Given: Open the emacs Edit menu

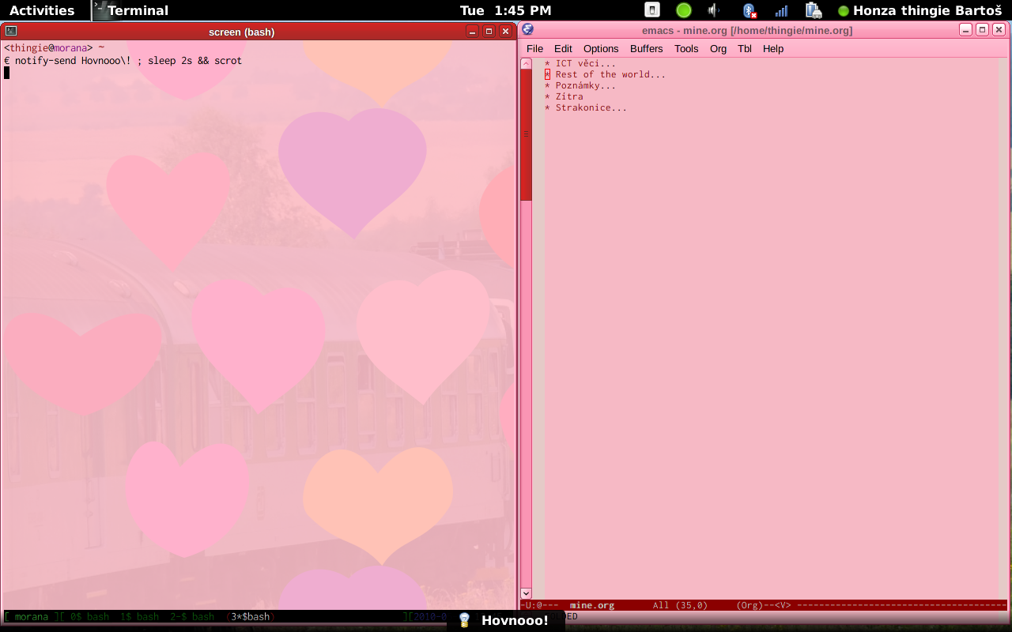Looking at the screenshot, I should click(x=563, y=48).
